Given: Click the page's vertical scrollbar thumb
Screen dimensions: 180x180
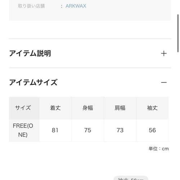Looking at the screenshot, I should [x=178, y=33].
